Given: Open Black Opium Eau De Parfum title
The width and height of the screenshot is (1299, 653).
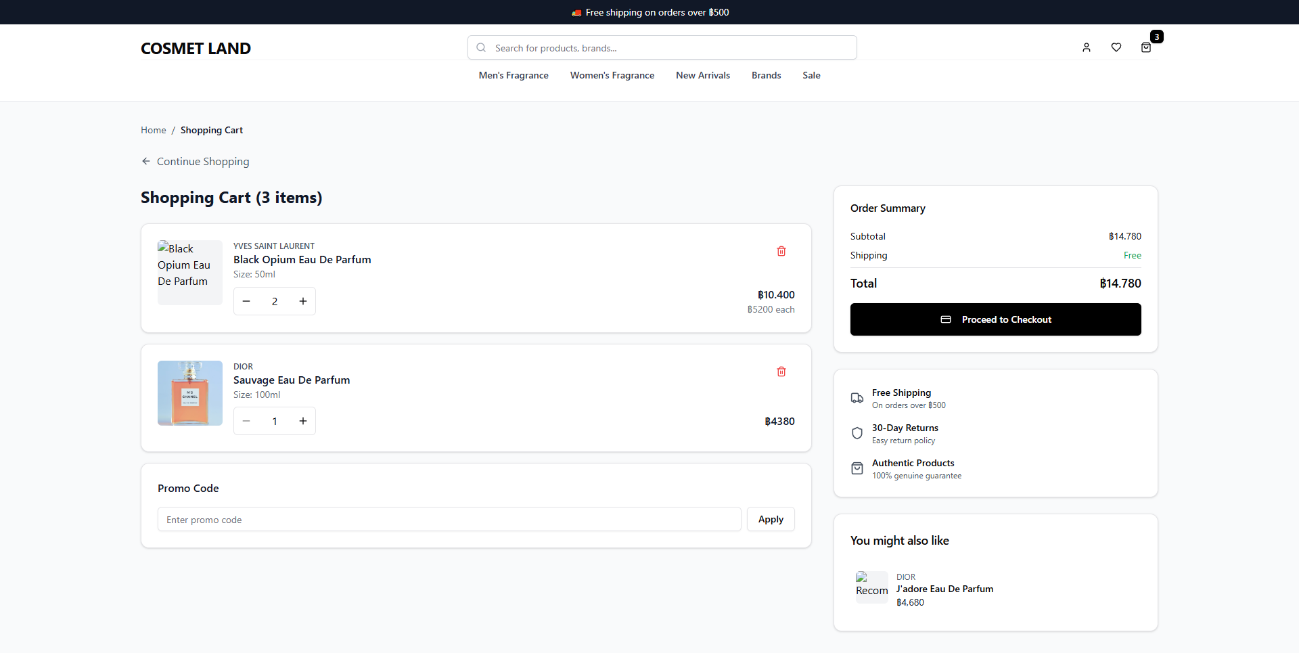Looking at the screenshot, I should (302, 260).
